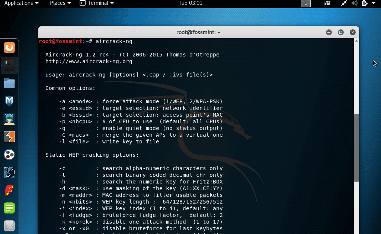Click the terminal title bar text
This screenshot has height=234, width=381.
pyautogui.click(x=198, y=32)
